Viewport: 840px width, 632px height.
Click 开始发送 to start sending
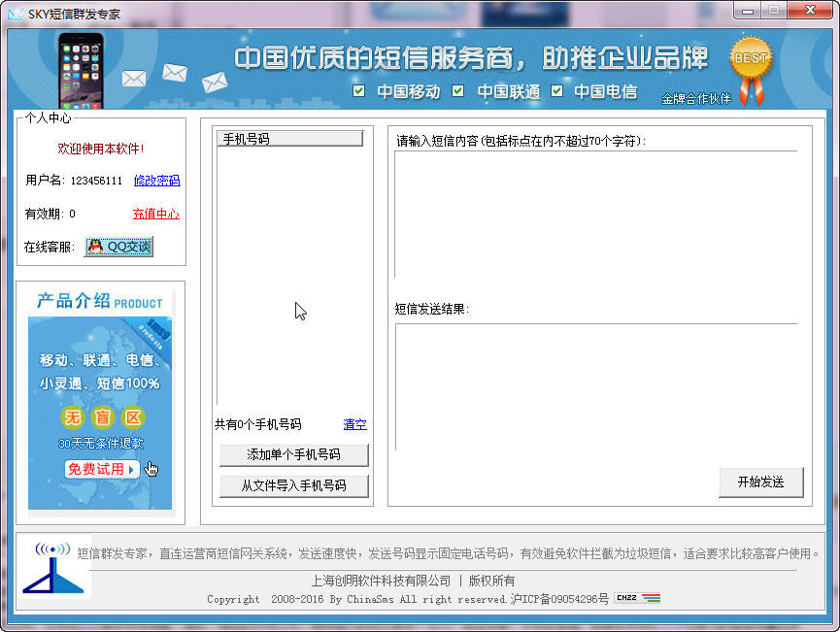tap(761, 483)
